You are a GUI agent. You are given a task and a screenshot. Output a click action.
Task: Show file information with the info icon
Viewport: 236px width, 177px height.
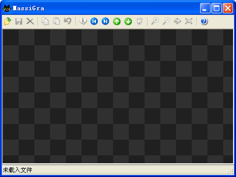point(83,21)
